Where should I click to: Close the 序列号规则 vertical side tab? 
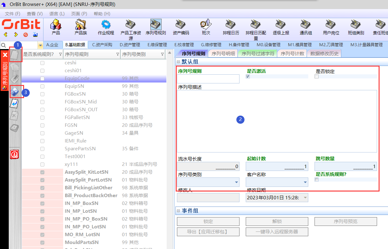point(5,55)
